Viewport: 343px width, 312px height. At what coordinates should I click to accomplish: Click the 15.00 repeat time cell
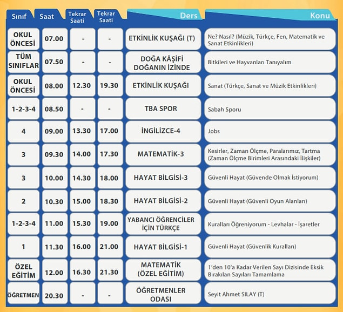coord(83,201)
